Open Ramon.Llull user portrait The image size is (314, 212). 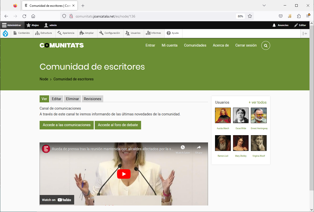click(x=223, y=143)
